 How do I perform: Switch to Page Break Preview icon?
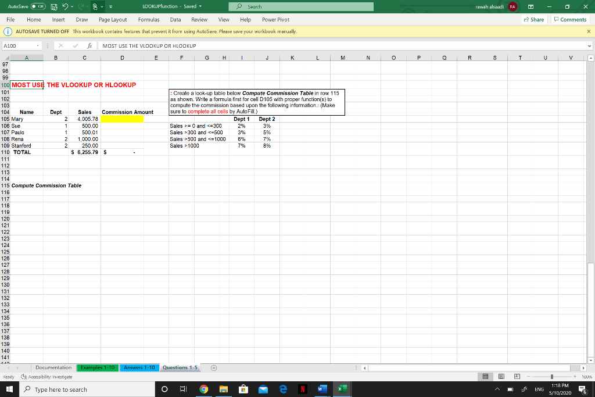[x=517, y=377]
